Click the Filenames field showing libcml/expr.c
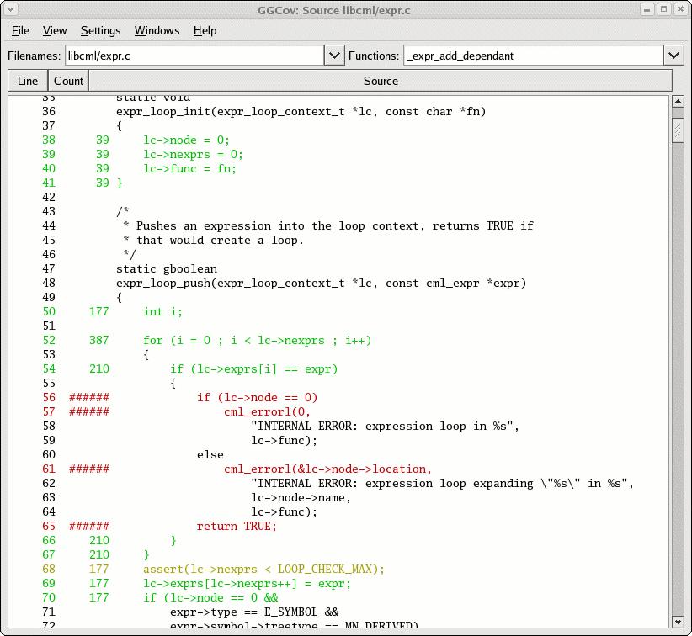This screenshot has width=692, height=636. click(x=194, y=56)
